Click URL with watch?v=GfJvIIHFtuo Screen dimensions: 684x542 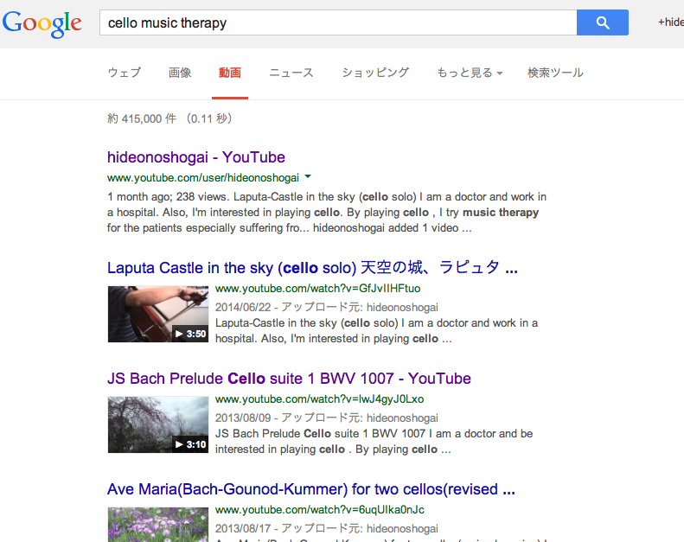(x=318, y=289)
